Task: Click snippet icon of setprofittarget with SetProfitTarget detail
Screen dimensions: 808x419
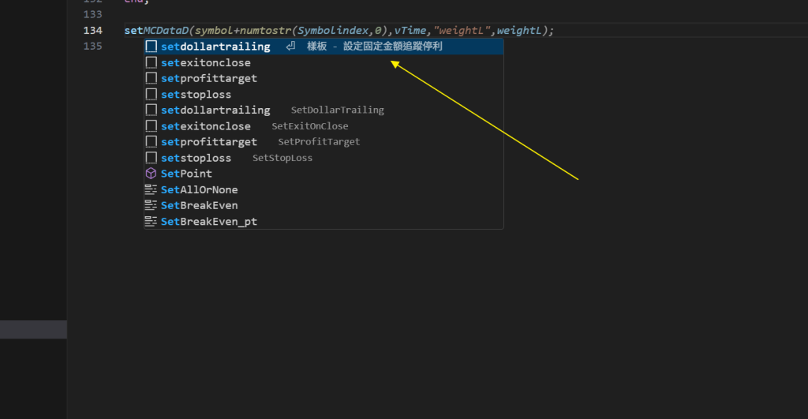Action: [x=151, y=142]
